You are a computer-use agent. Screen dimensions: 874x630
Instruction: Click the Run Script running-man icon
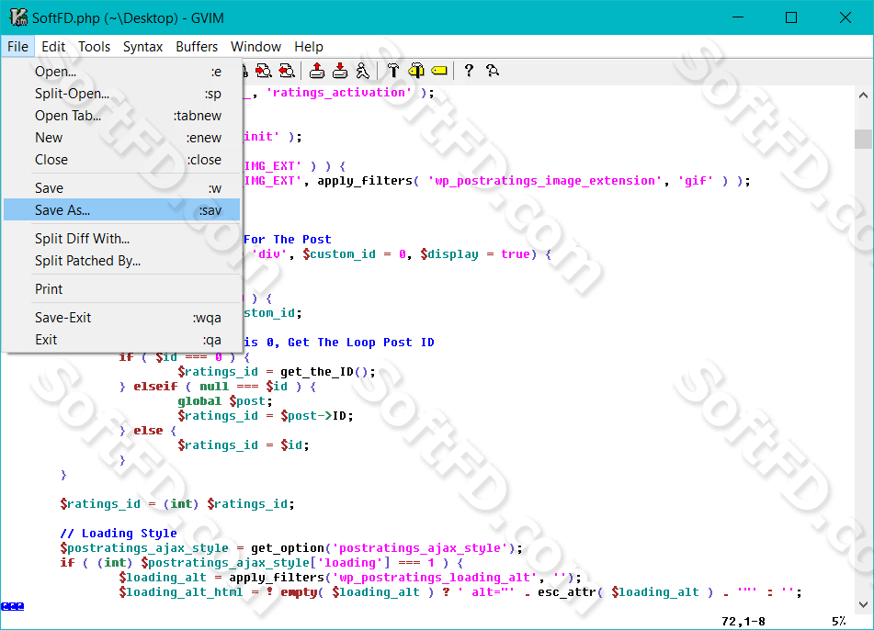click(362, 71)
